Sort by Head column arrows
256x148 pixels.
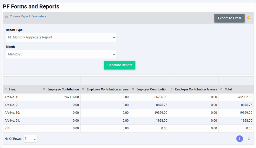6,89
